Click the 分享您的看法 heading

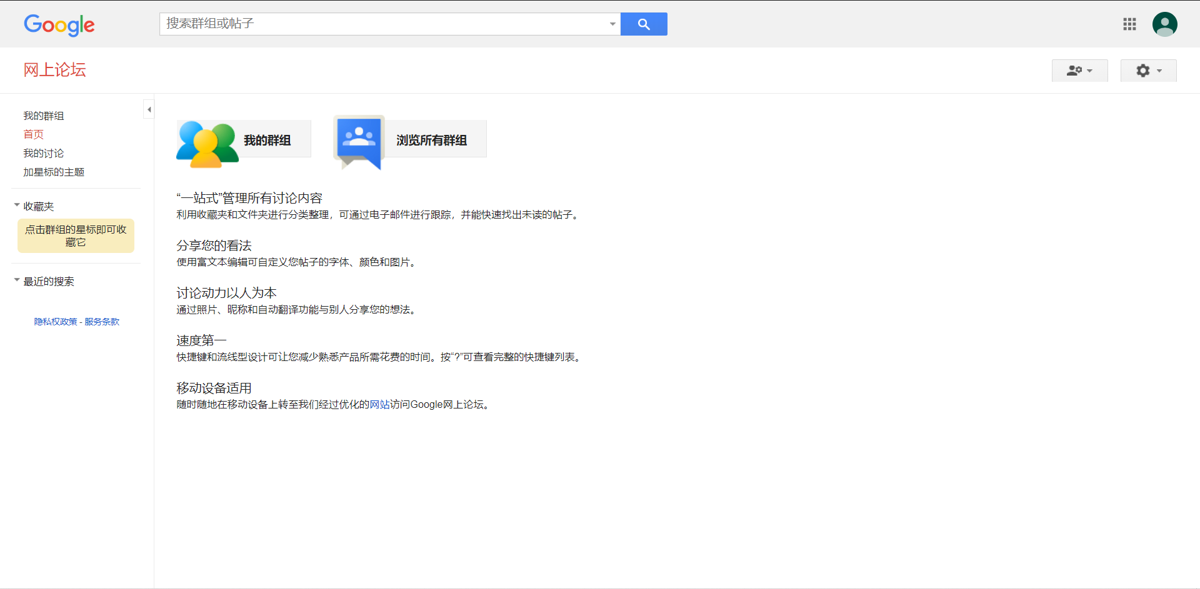[x=214, y=245]
